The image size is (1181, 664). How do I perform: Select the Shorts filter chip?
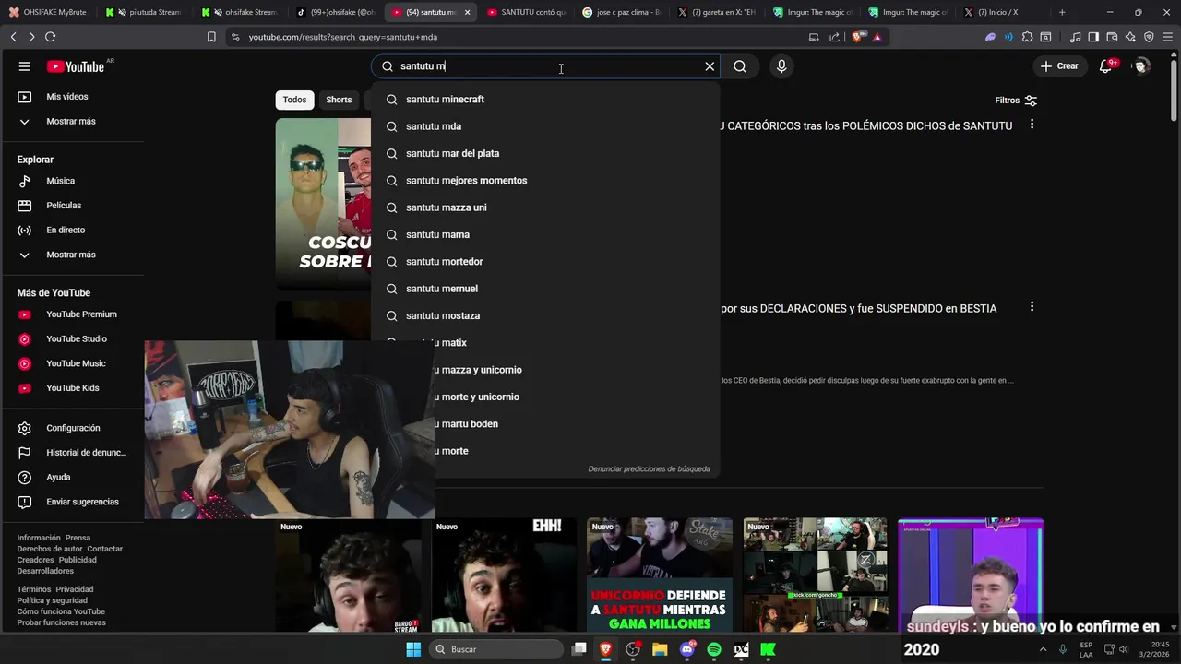coord(339,100)
